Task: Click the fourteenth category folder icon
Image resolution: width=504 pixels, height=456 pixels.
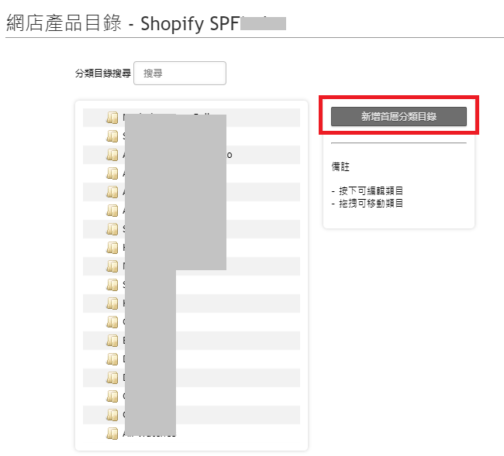Action: pyautogui.click(x=112, y=359)
